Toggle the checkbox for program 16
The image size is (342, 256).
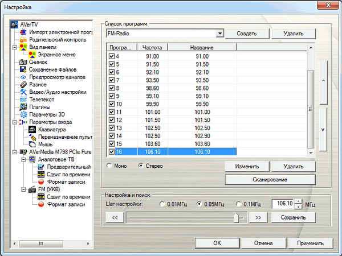112,151
